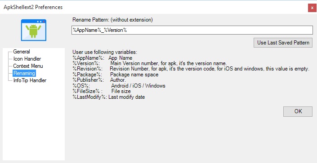Viewport: 317px width, 163px height.
Task: Click the %OS% Android / iOS / Windows line
Action: tap(119, 86)
